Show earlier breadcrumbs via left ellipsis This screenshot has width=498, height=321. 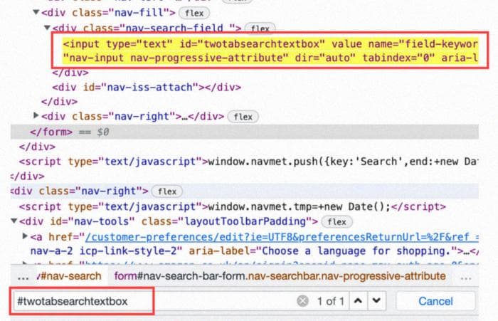coord(23,277)
